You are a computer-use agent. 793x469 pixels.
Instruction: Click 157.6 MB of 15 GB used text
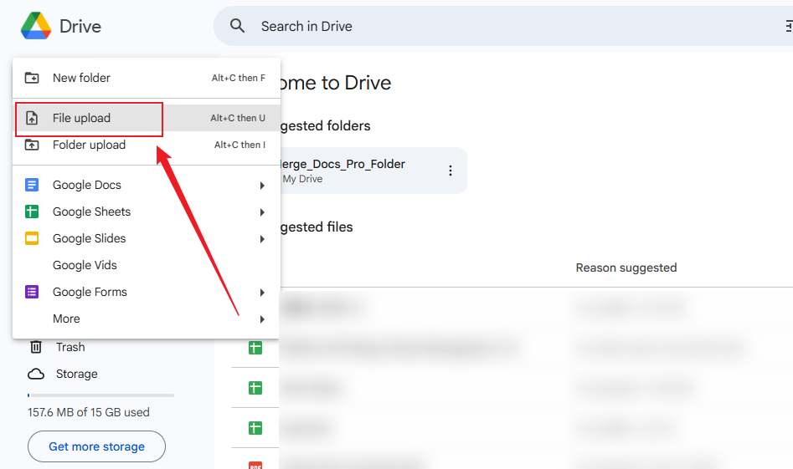pyautogui.click(x=89, y=412)
